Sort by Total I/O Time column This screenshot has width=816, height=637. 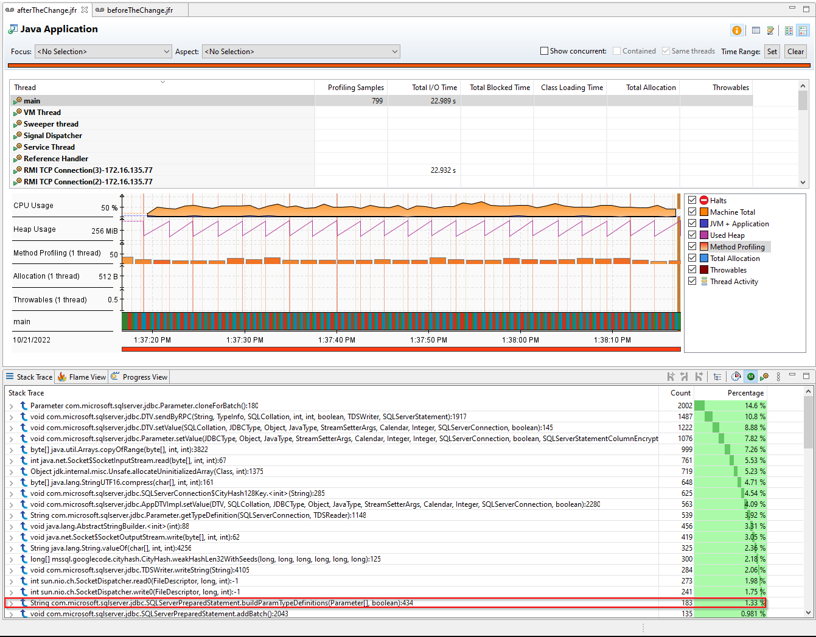tap(424, 87)
